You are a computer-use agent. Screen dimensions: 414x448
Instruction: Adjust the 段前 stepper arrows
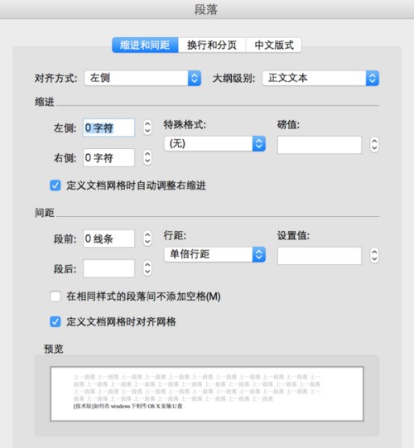pyautogui.click(x=147, y=238)
